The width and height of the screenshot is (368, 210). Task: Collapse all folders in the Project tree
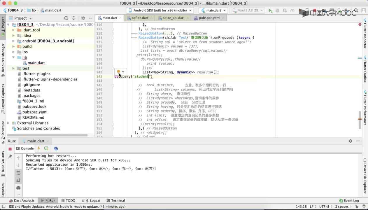coord(73,18)
